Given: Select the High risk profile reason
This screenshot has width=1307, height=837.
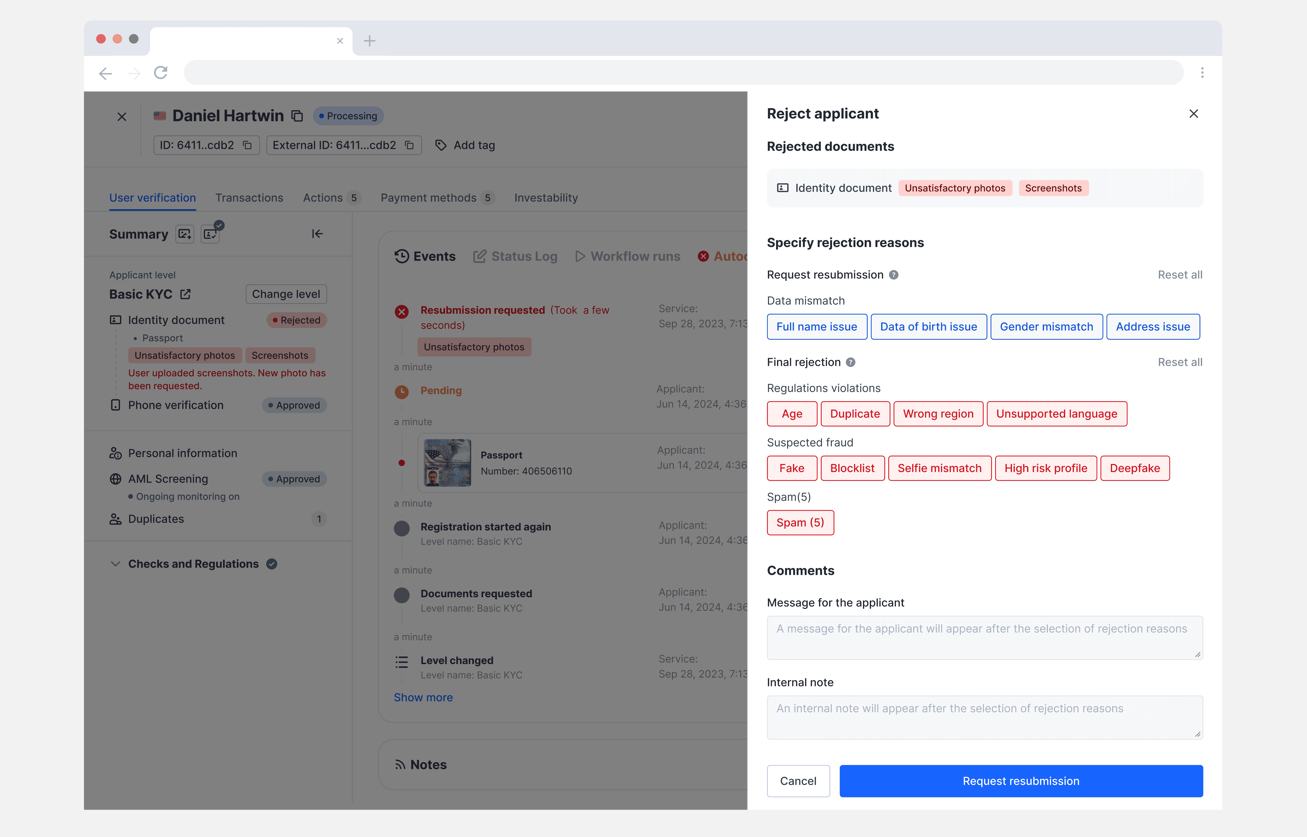Looking at the screenshot, I should (x=1046, y=468).
